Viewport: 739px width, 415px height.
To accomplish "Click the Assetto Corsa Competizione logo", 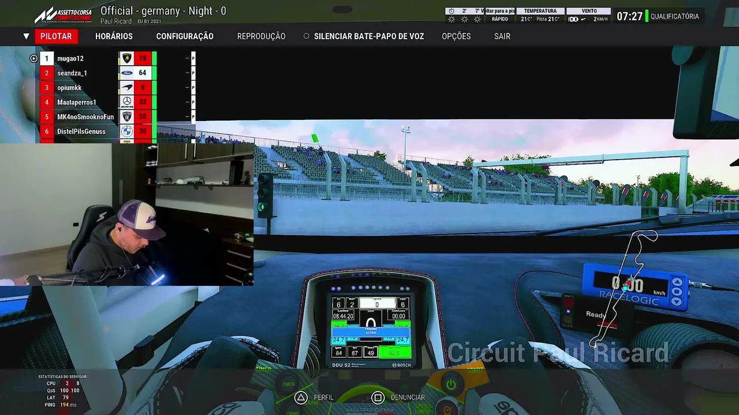I will (x=62, y=15).
